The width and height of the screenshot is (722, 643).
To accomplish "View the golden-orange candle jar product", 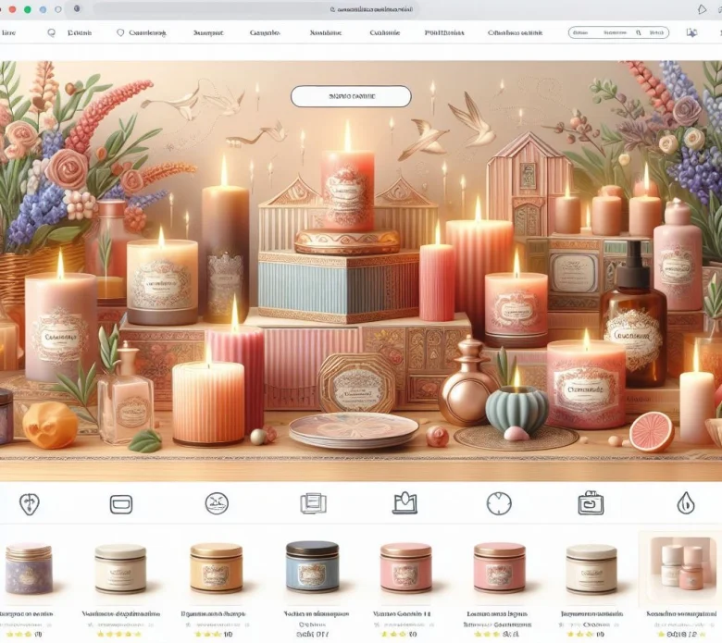I will [216, 567].
